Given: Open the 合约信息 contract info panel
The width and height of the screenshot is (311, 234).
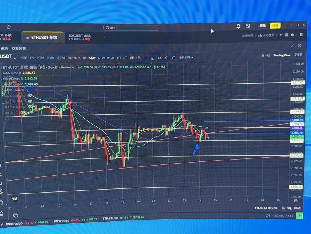Looking at the screenshot, I should click(x=266, y=35).
